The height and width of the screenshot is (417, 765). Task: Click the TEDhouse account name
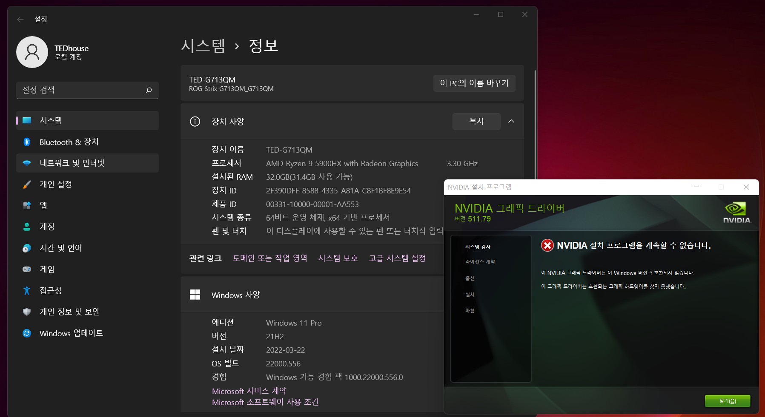click(x=72, y=48)
